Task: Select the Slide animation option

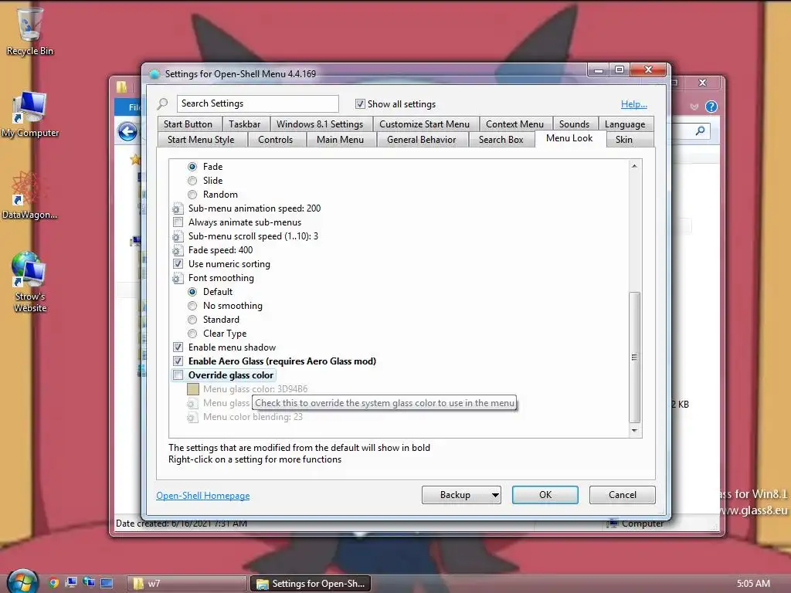Action: 192,181
